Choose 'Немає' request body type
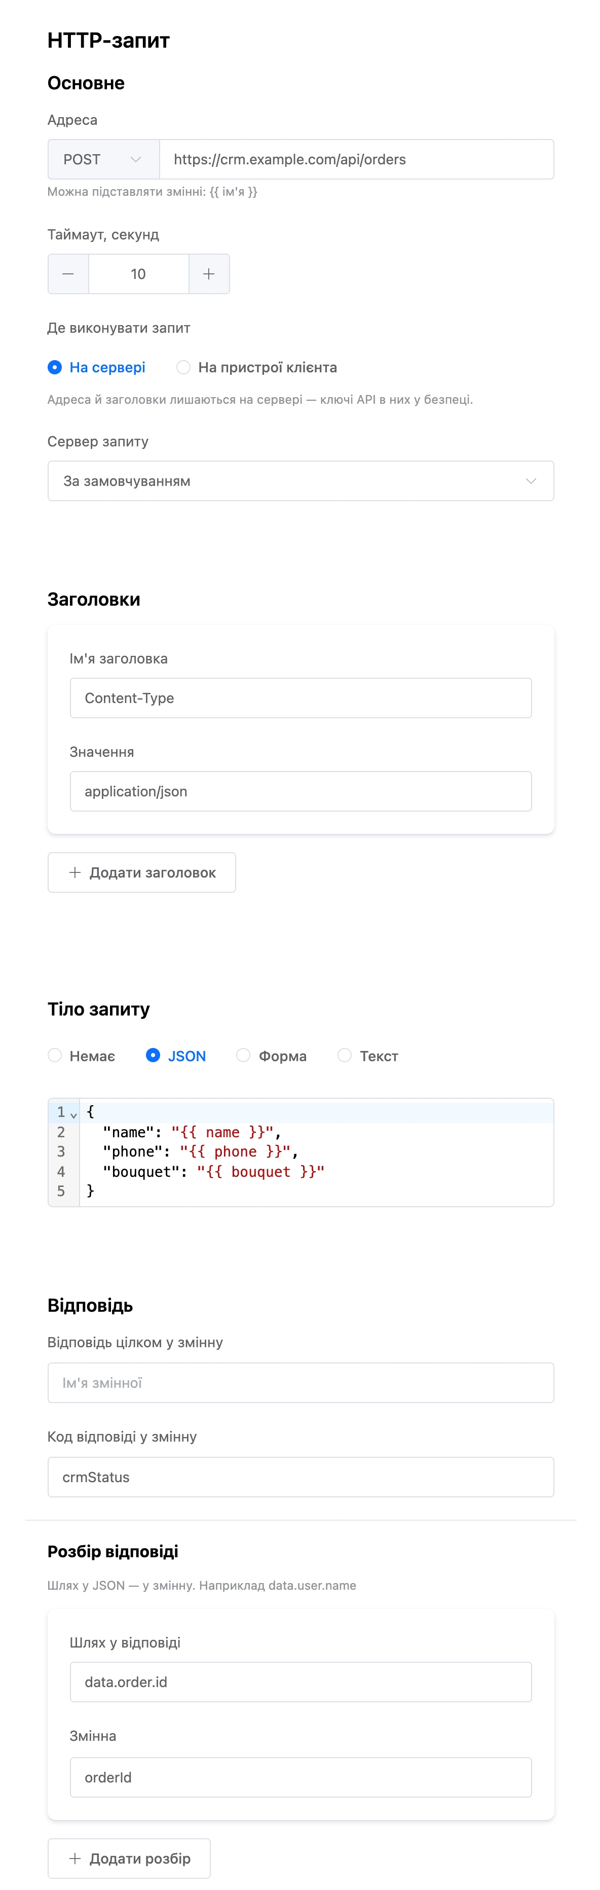The width and height of the screenshot is (600, 1890). click(x=81, y=1055)
